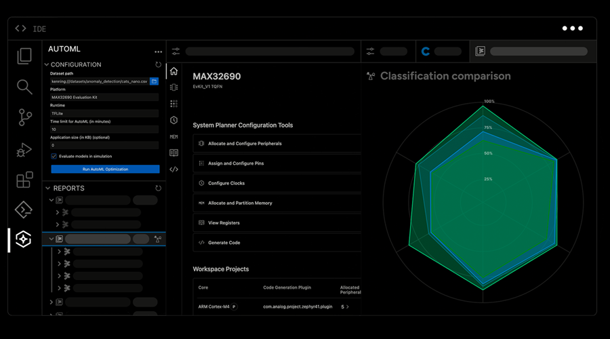
Task: Open the Peripherals chip icon in planner sidebar
Action: (x=174, y=87)
